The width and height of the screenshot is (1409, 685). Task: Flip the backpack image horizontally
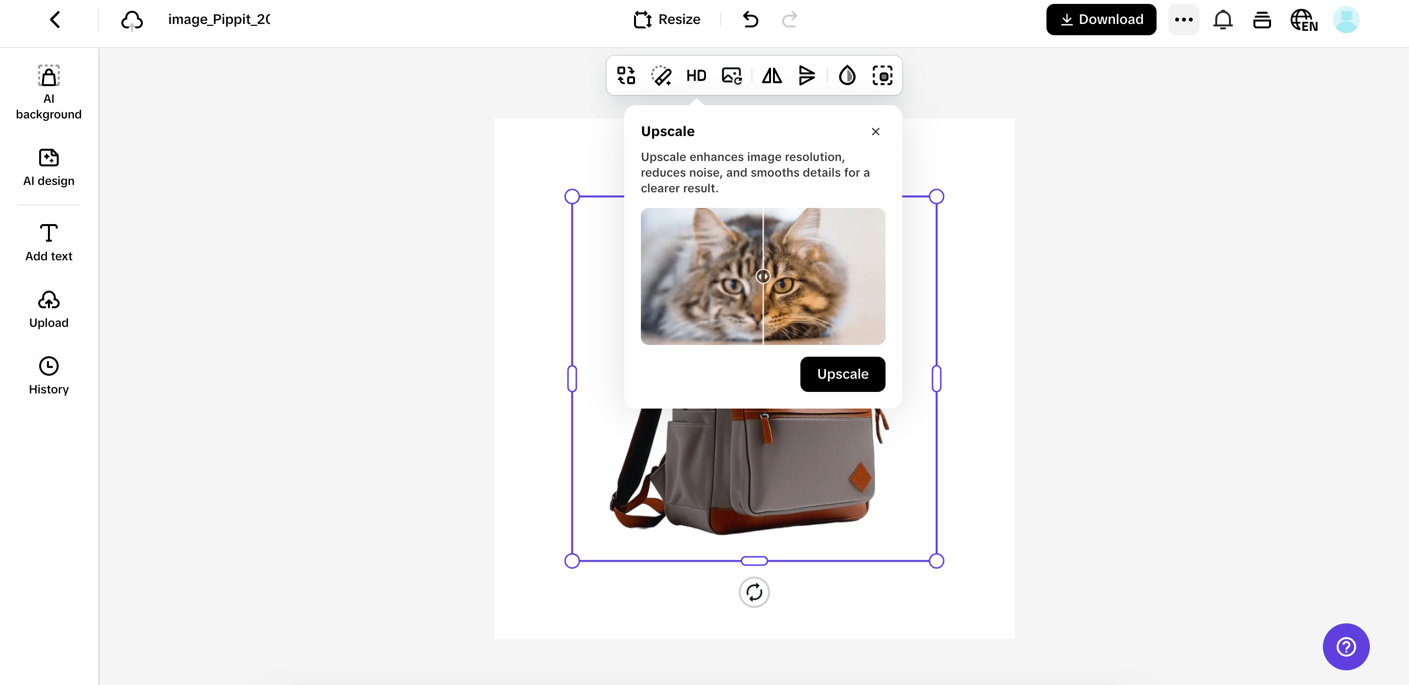click(x=771, y=76)
